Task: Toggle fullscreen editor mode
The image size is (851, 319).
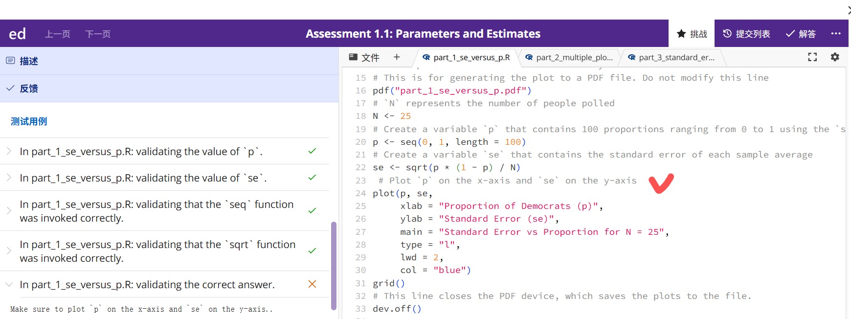Action: click(812, 57)
